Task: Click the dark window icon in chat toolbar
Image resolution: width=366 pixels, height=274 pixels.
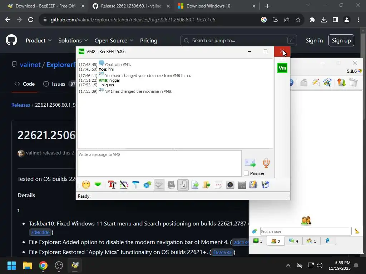Action: pos(242,185)
